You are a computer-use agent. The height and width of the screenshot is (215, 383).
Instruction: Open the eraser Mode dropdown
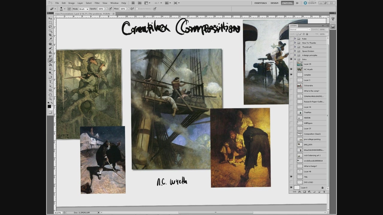tap(84, 9)
